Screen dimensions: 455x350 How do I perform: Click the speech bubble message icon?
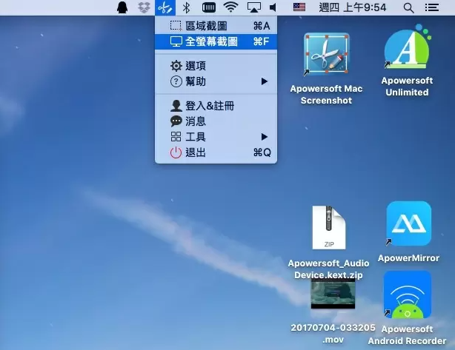tap(176, 121)
